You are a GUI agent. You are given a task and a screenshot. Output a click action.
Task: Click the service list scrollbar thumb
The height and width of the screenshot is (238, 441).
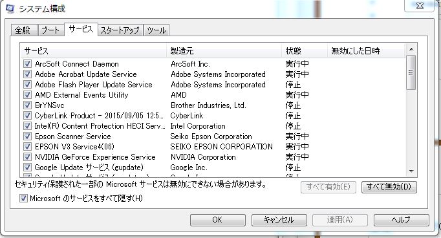point(411,72)
